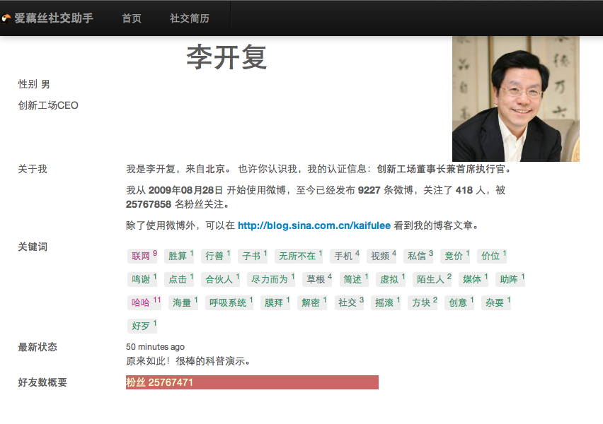Open the blog.sina.com.cn/kaifulee link
The image size is (603, 424).
(314, 225)
